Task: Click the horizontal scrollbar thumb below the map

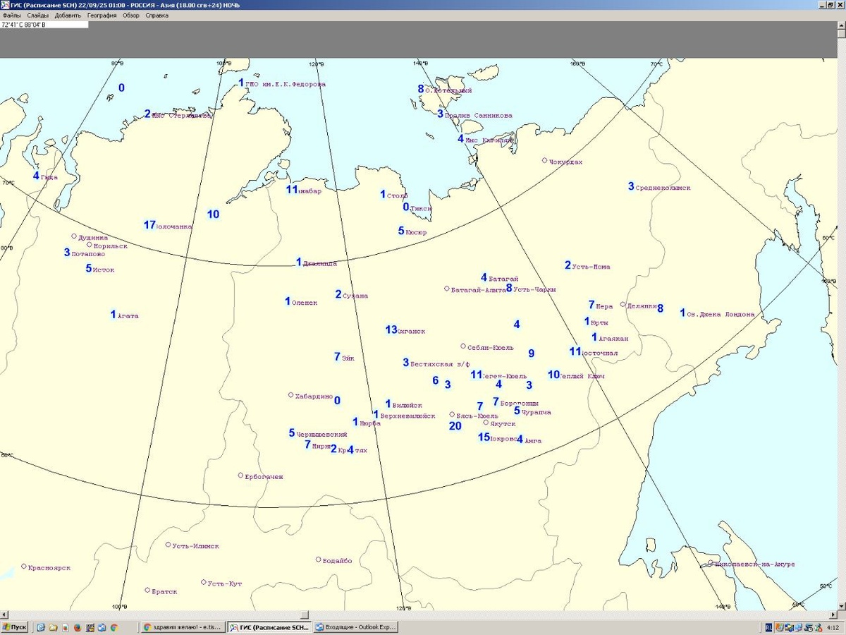Action: [x=304, y=615]
